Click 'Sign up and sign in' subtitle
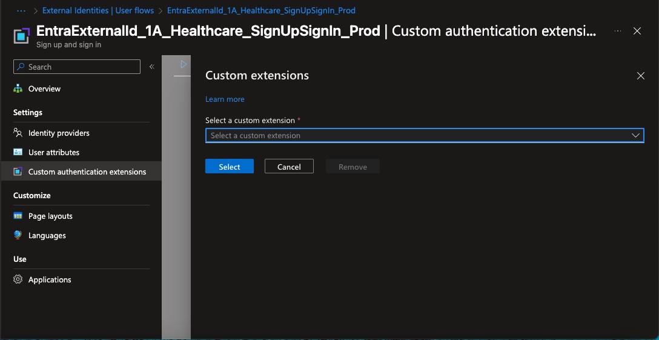659x340 pixels. pos(69,45)
